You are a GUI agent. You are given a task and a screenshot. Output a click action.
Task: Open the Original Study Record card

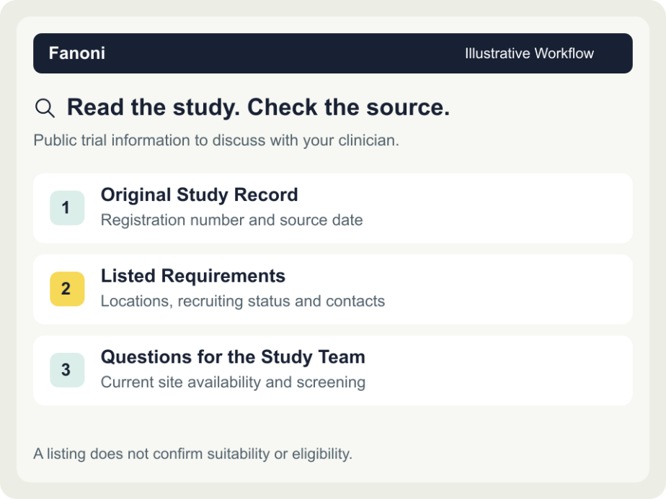pos(333,208)
